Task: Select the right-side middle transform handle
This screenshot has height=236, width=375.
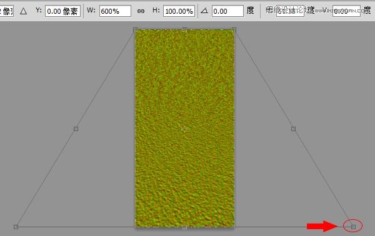Action: click(x=294, y=129)
